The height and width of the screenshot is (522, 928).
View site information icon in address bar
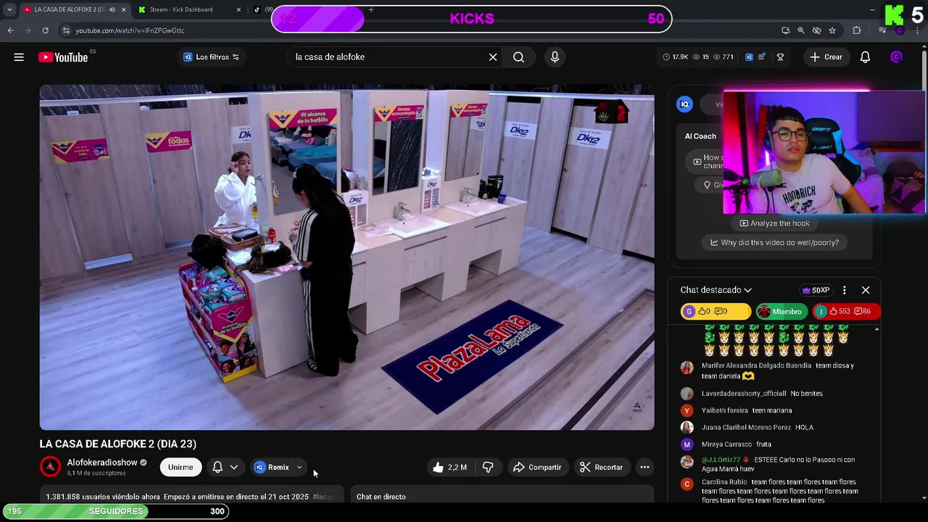(66, 30)
